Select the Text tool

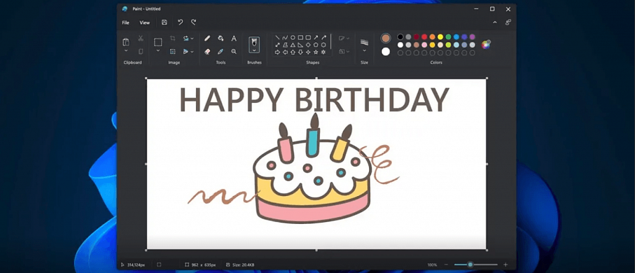coord(234,38)
